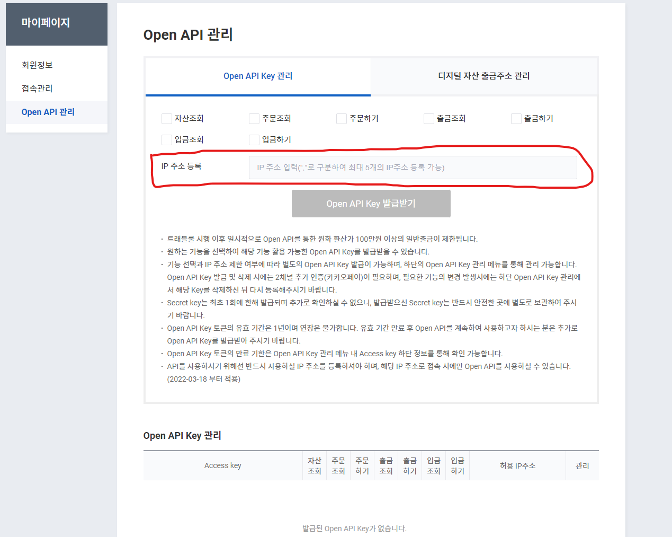
Task: Enable the 주문조회 checkbox
Action: pyautogui.click(x=254, y=119)
